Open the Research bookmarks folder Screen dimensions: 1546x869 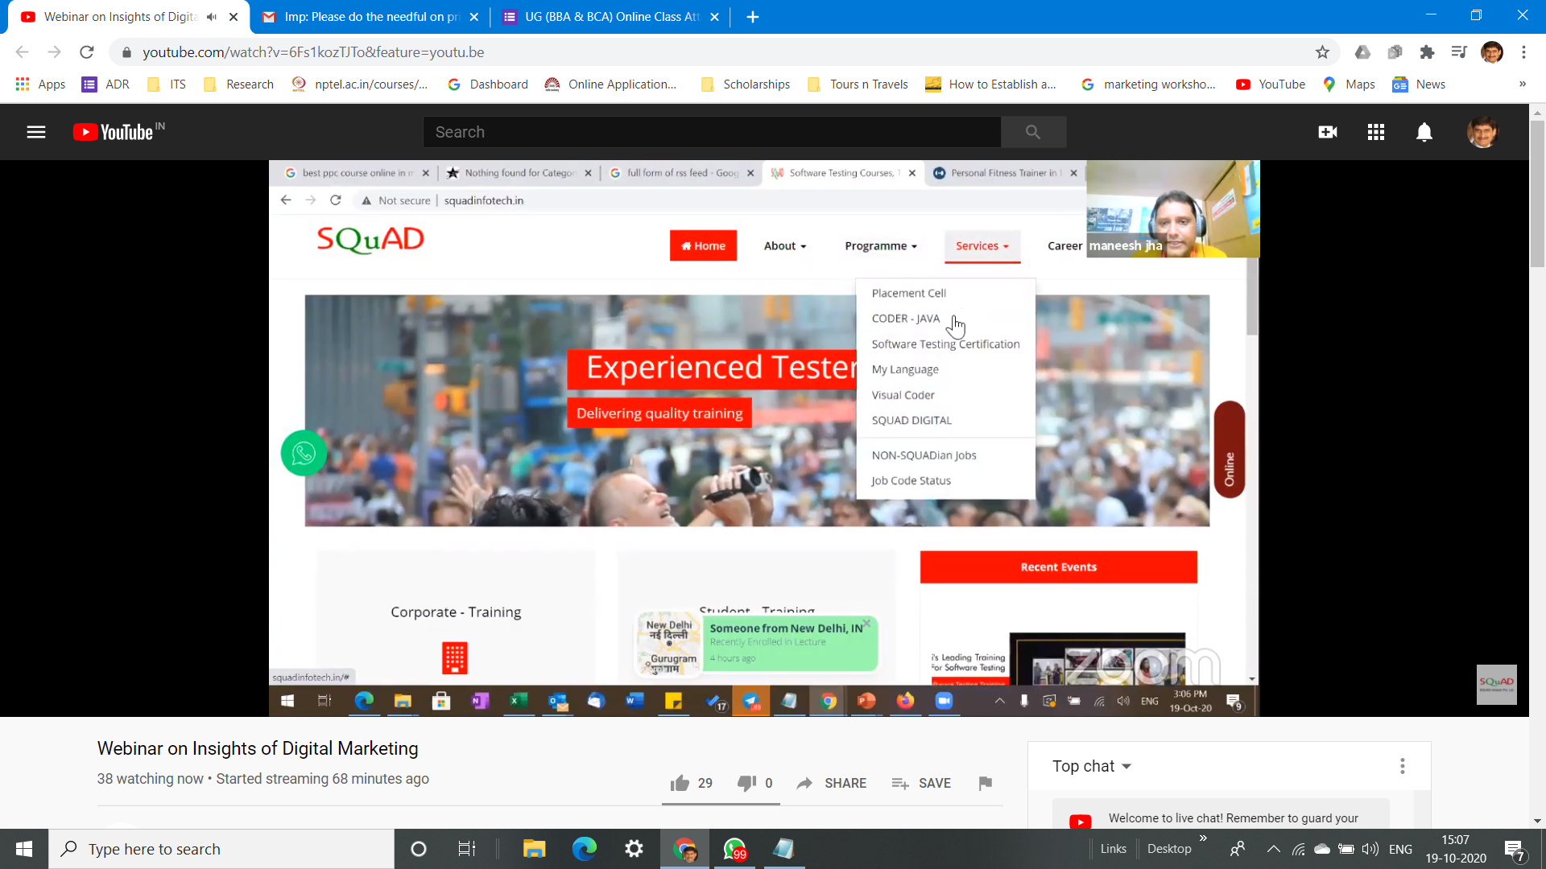[239, 84]
